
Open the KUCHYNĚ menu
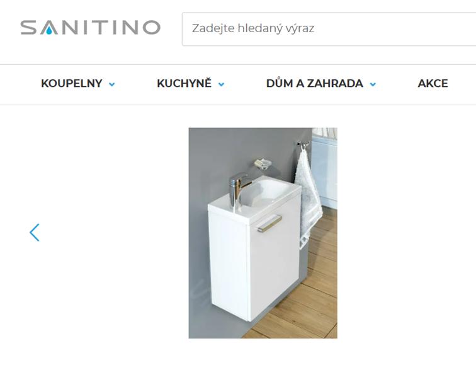tap(184, 84)
